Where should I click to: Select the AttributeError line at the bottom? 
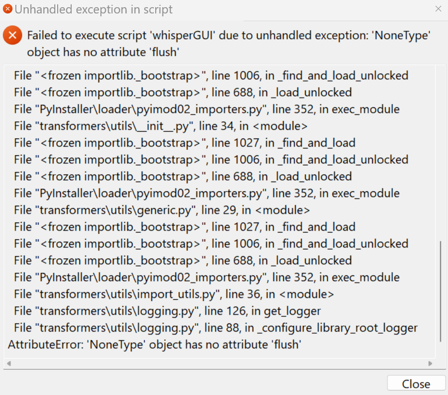pos(154,344)
